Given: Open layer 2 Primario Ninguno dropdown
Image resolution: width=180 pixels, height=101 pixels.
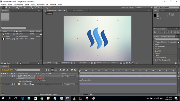Looking at the screenshot, I should pos(70,84).
